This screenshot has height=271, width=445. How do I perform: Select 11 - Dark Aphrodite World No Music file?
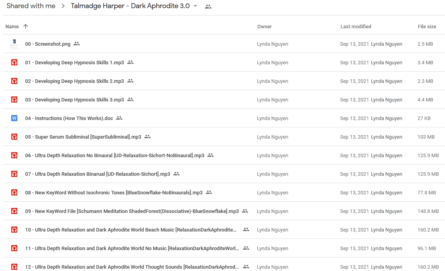pos(132,249)
